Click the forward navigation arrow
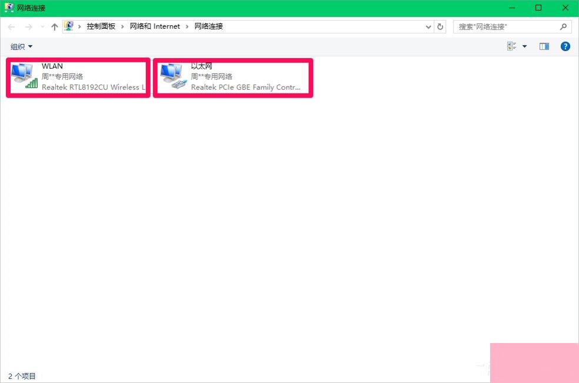 [27, 27]
